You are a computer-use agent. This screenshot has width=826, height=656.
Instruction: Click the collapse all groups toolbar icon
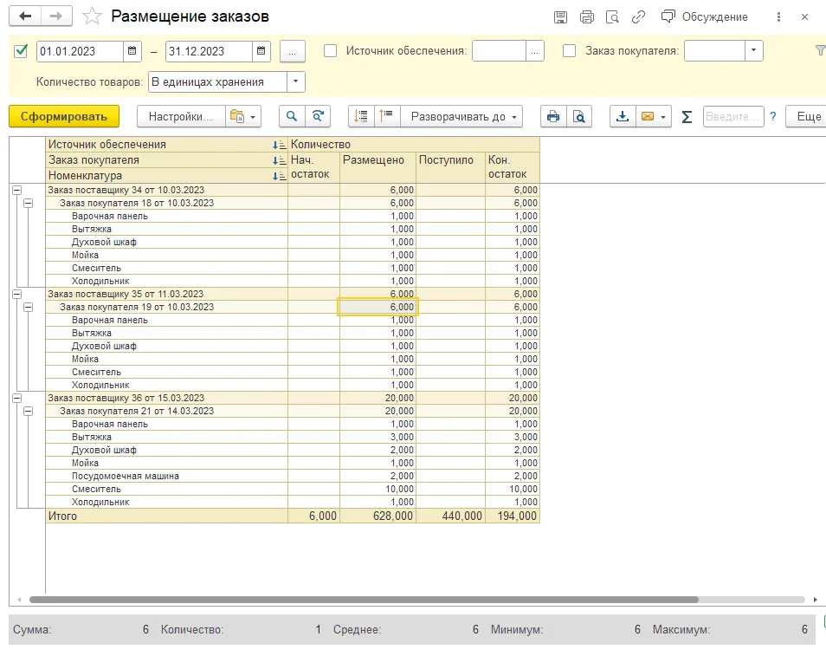click(361, 116)
